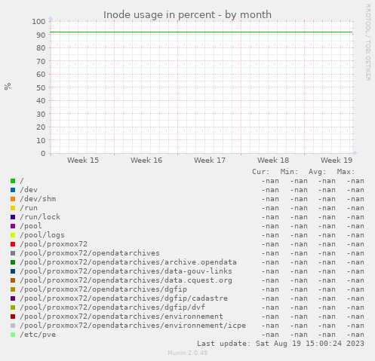
Task: Click the blue swatch for /dev
Action: (x=13, y=190)
